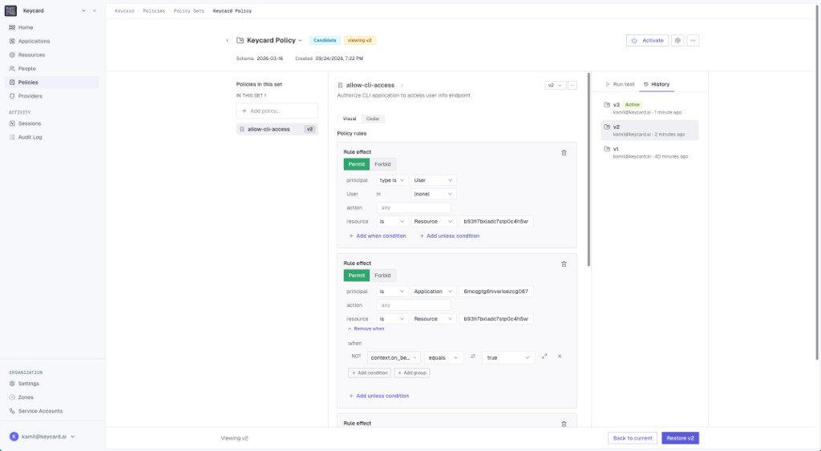
Task: Select version v3 Active in History
Action: click(x=649, y=108)
